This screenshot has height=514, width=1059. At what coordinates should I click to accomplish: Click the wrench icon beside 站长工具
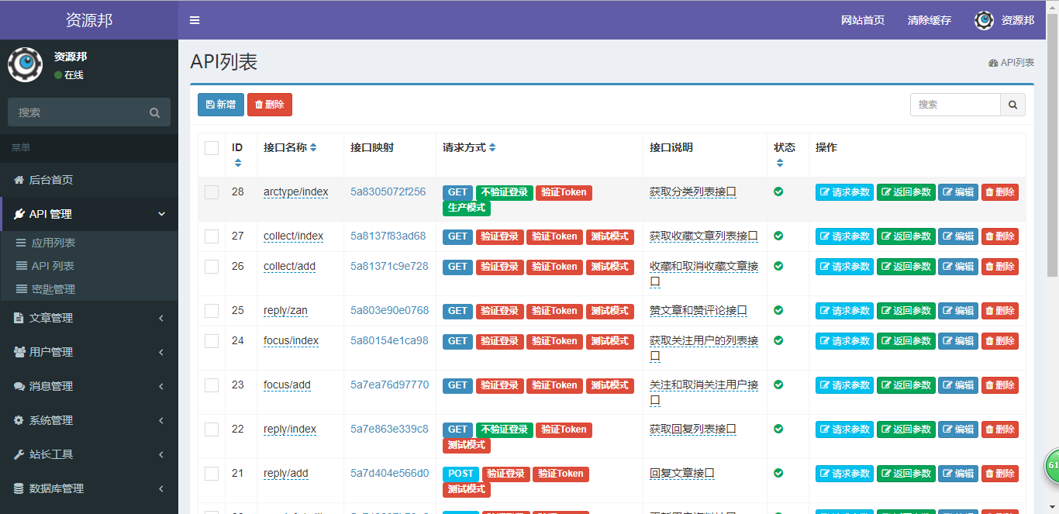[x=19, y=454]
